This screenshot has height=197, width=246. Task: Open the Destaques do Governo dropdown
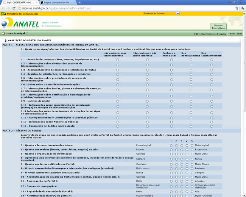[161, 14]
